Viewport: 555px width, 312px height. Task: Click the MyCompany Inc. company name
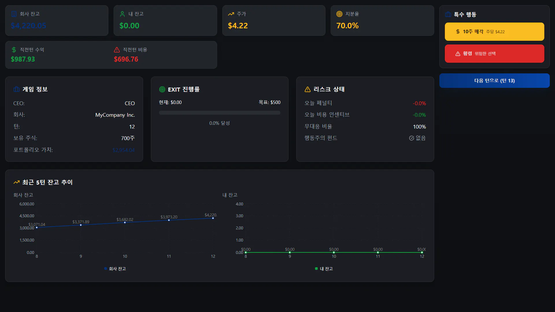115,115
